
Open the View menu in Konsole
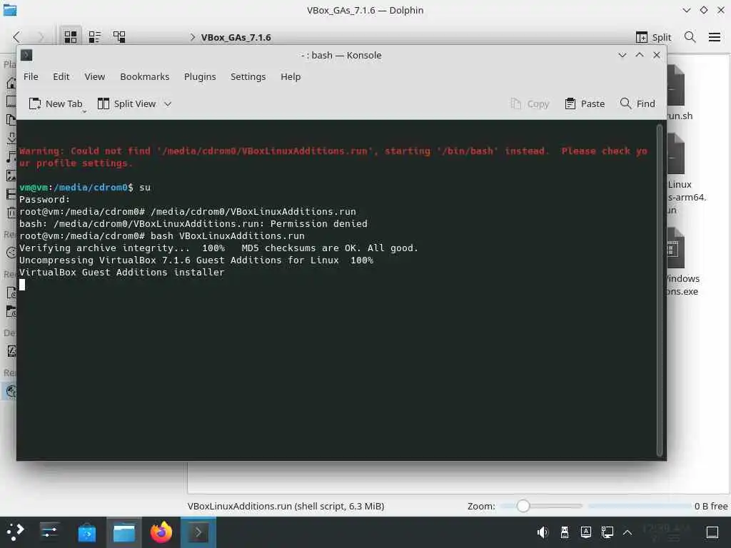[x=95, y=76]
